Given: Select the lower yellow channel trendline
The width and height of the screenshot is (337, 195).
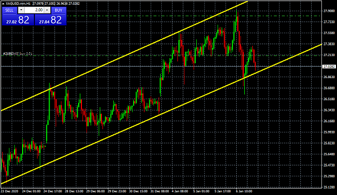Looking at the screenshot, I should tap(161, 114).
